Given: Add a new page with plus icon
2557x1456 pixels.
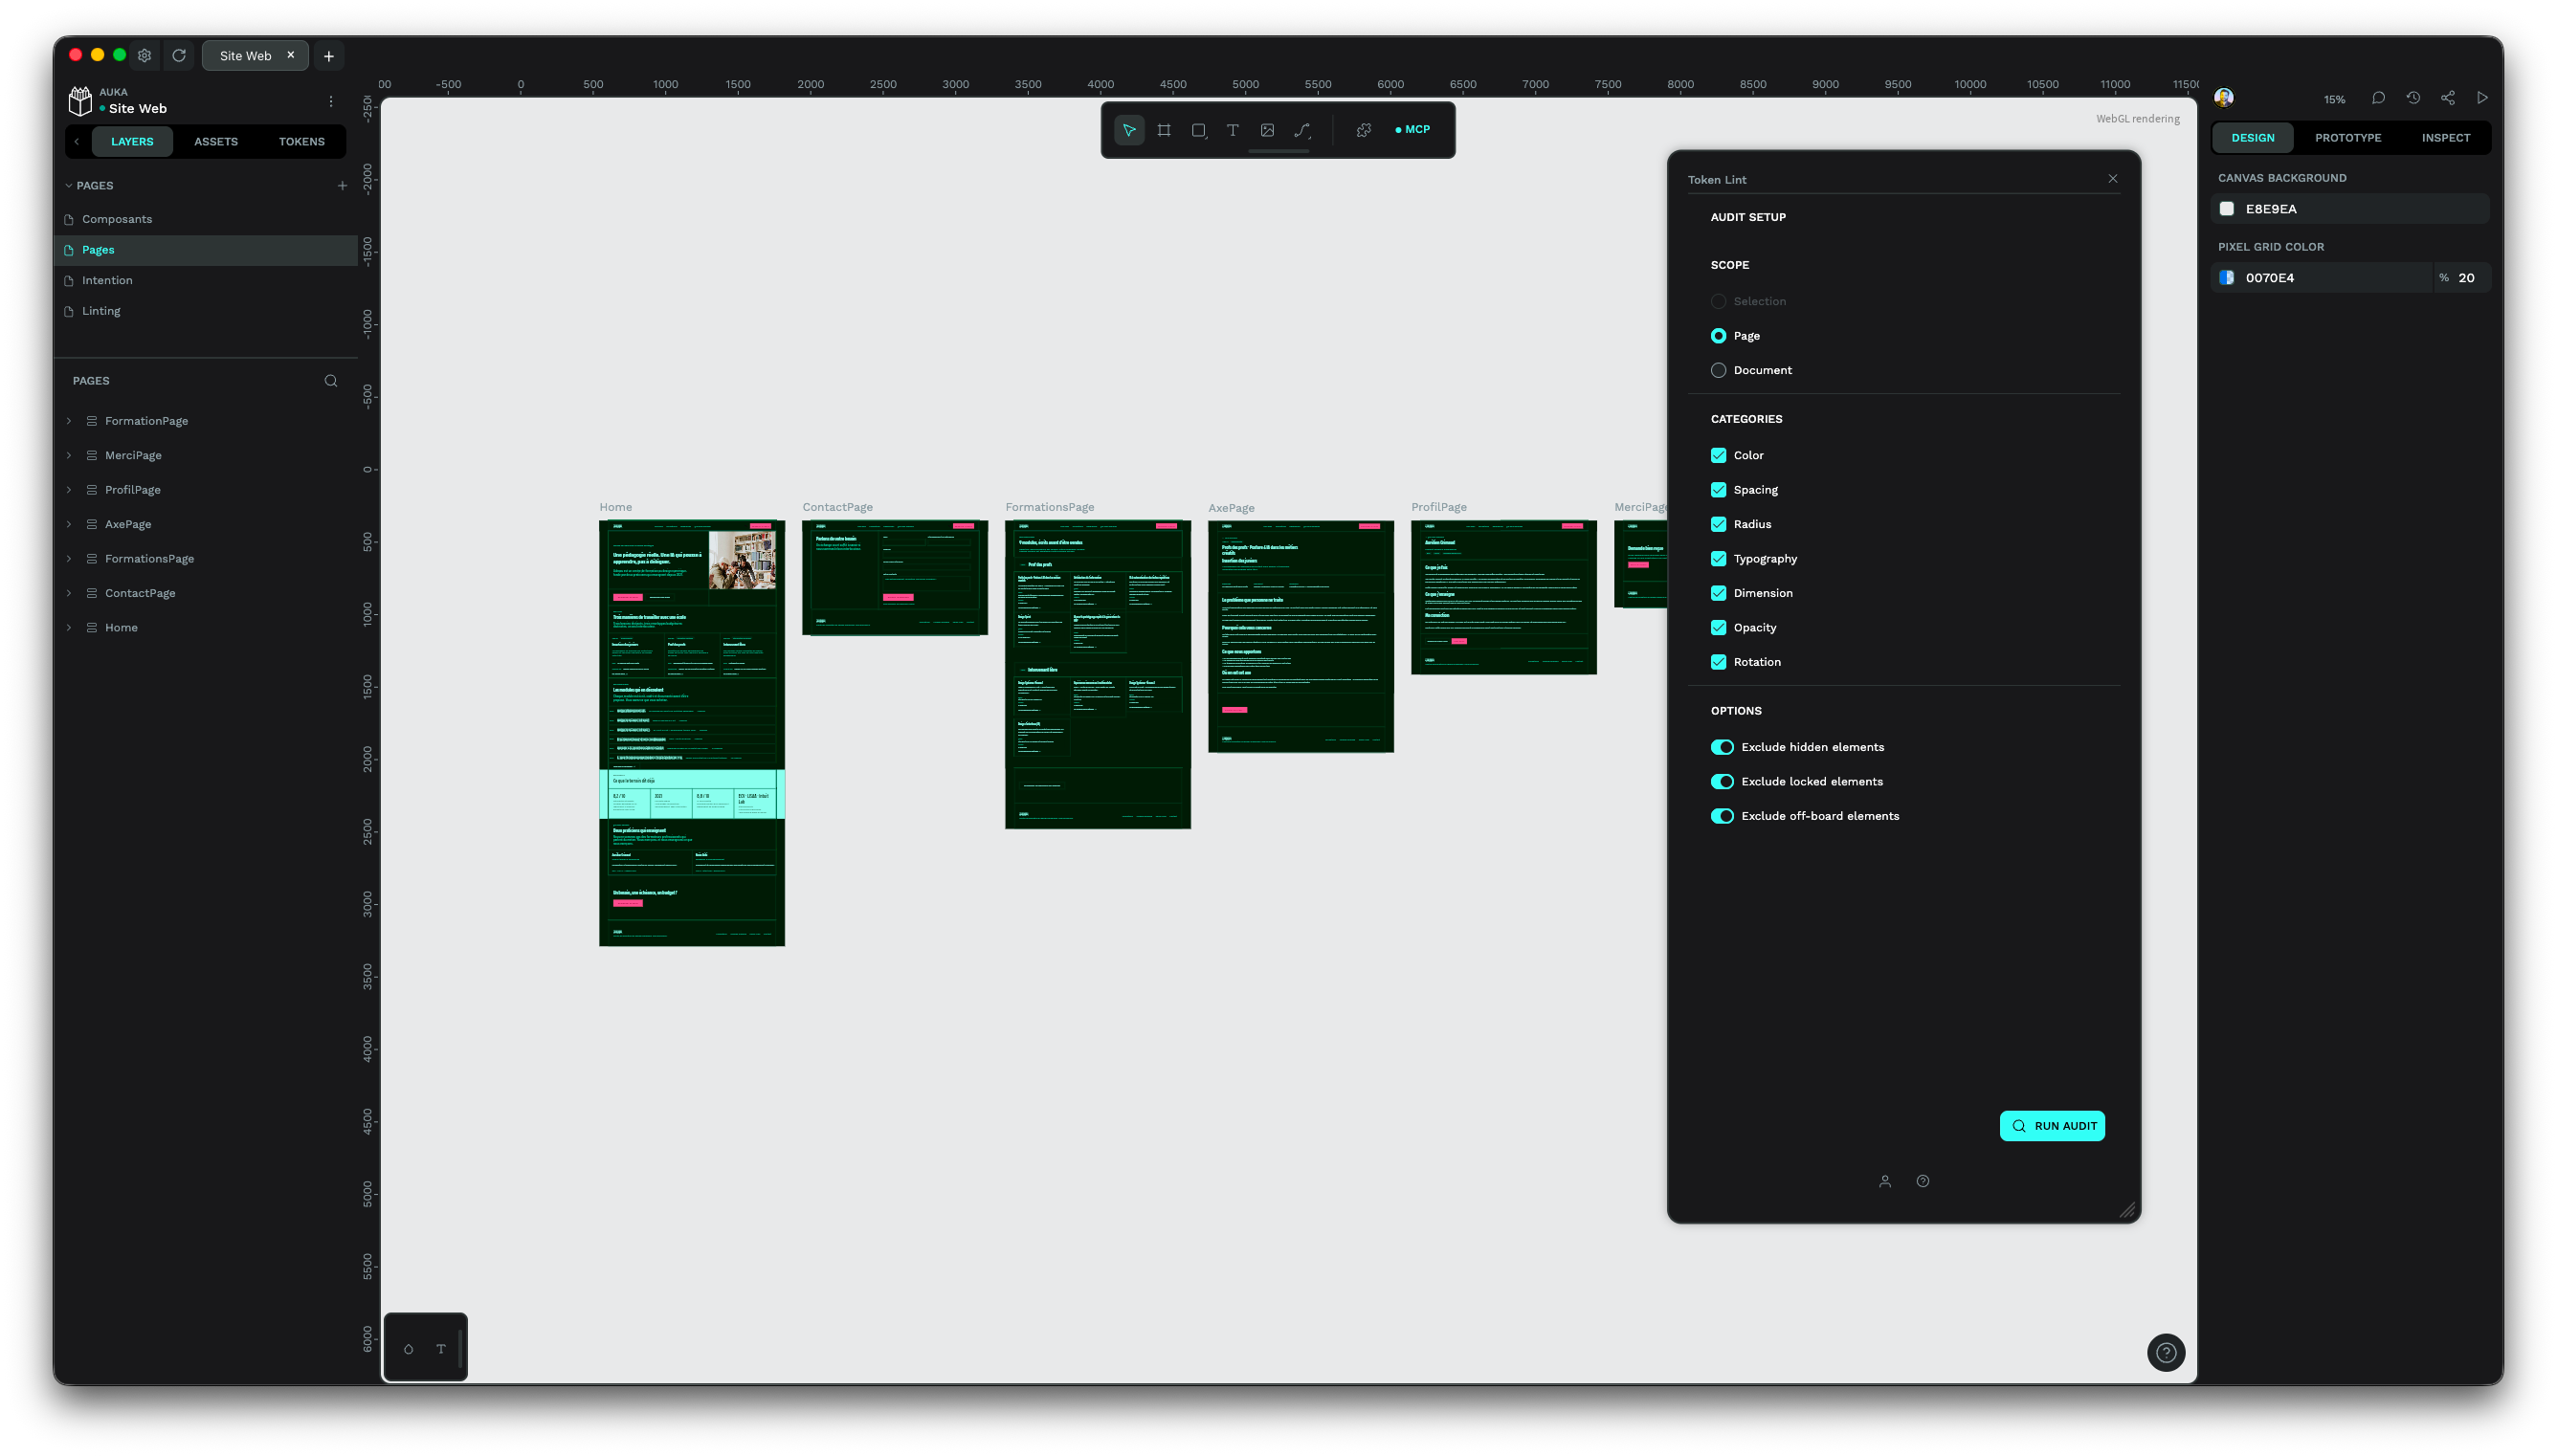Looking at the screenshot, I should (x=342, y=186).
